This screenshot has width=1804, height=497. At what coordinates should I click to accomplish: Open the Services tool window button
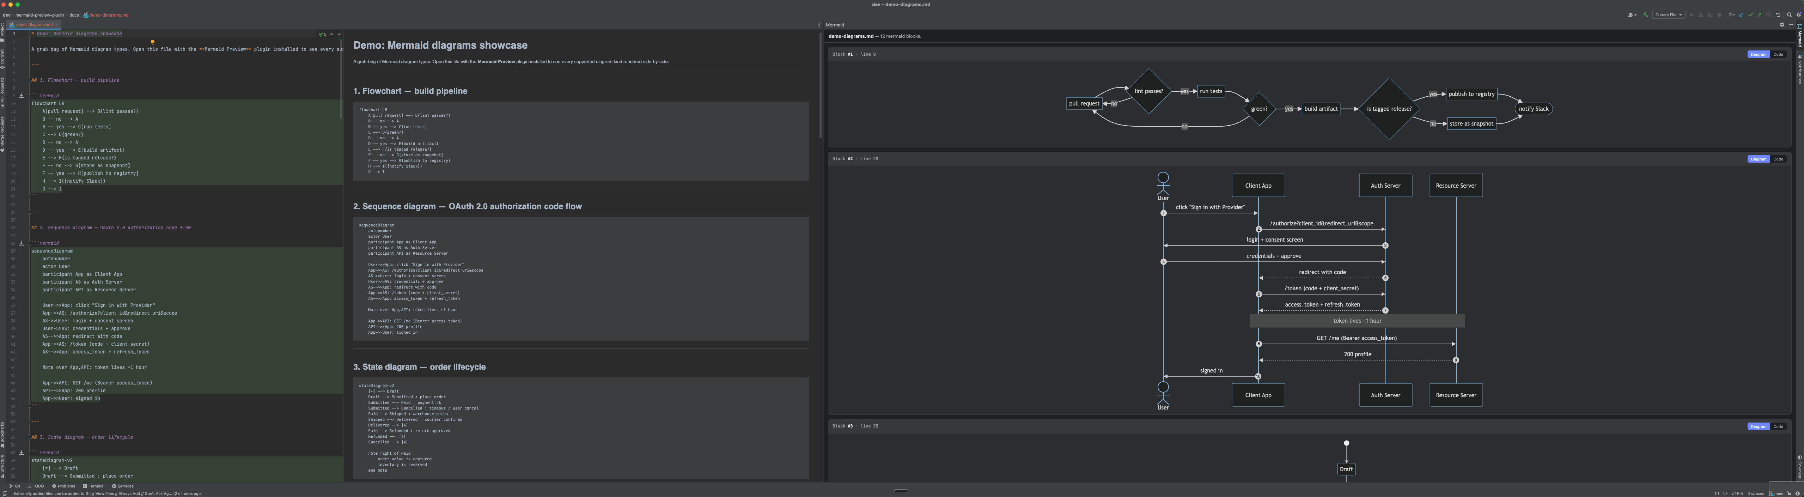tap(123, 486)
